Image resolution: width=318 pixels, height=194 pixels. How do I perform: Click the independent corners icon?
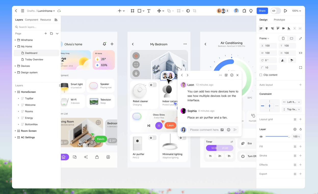(300, 68)
